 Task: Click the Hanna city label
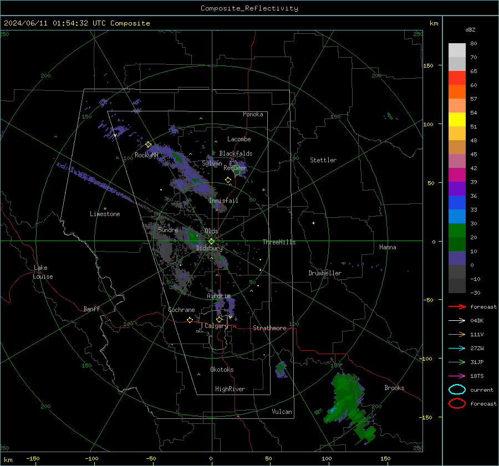tap(388, 247)
